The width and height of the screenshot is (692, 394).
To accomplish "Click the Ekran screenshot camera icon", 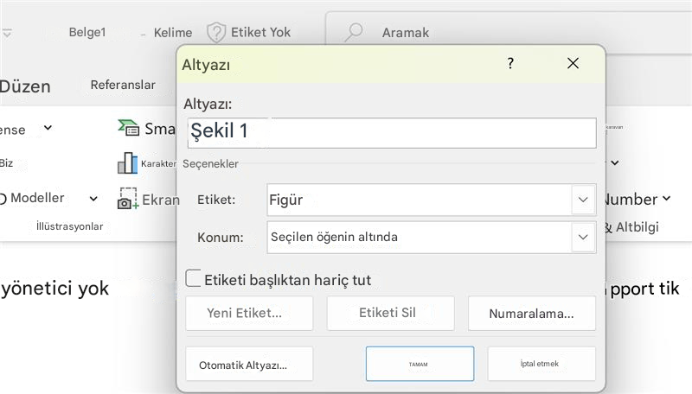I will point(128,200).
